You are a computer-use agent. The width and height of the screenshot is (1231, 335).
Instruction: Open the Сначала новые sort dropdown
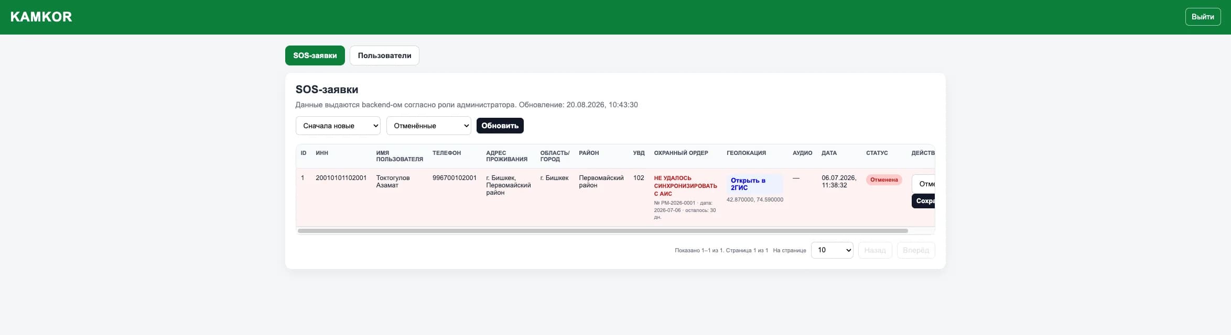coord(338,126)
